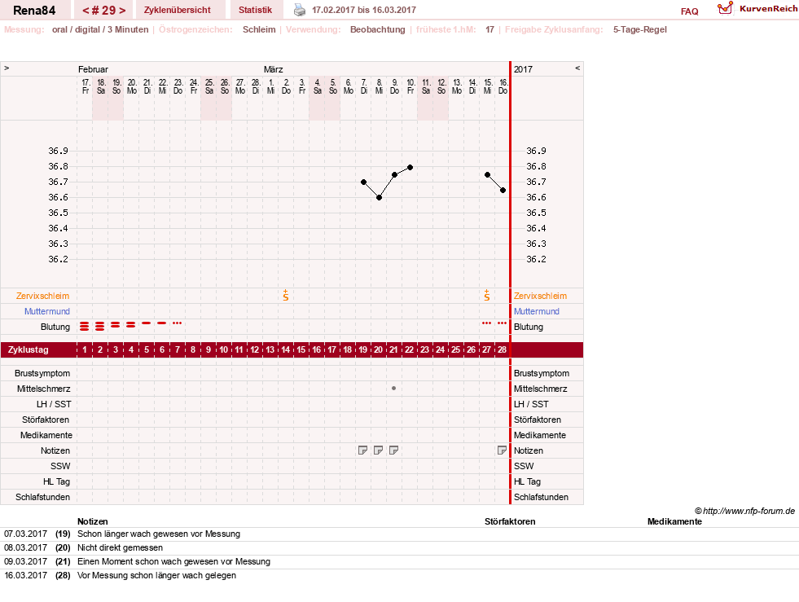Click the right Zervixschleim row label
This screenshot has width=799, height=602.
[540, 296]
